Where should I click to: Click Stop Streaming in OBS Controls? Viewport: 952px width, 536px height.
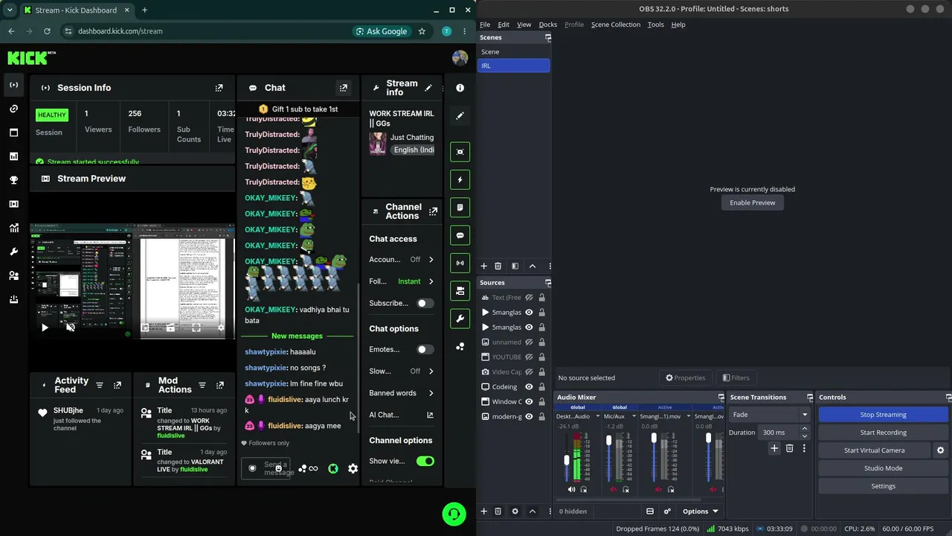883,415
